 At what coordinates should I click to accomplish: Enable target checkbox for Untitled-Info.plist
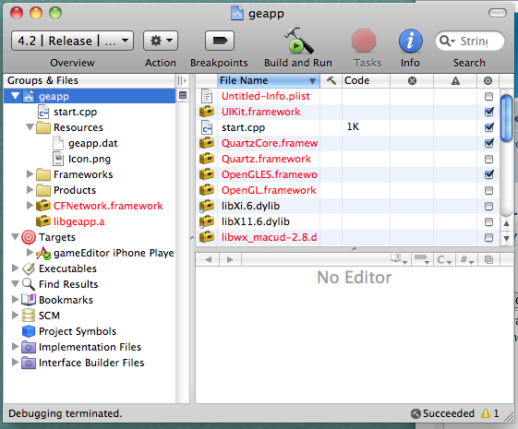pos(488,96)
